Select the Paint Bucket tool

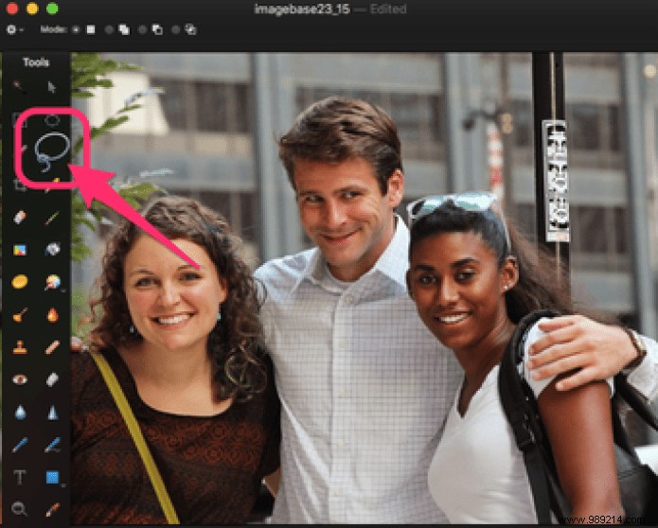[53, 249]
